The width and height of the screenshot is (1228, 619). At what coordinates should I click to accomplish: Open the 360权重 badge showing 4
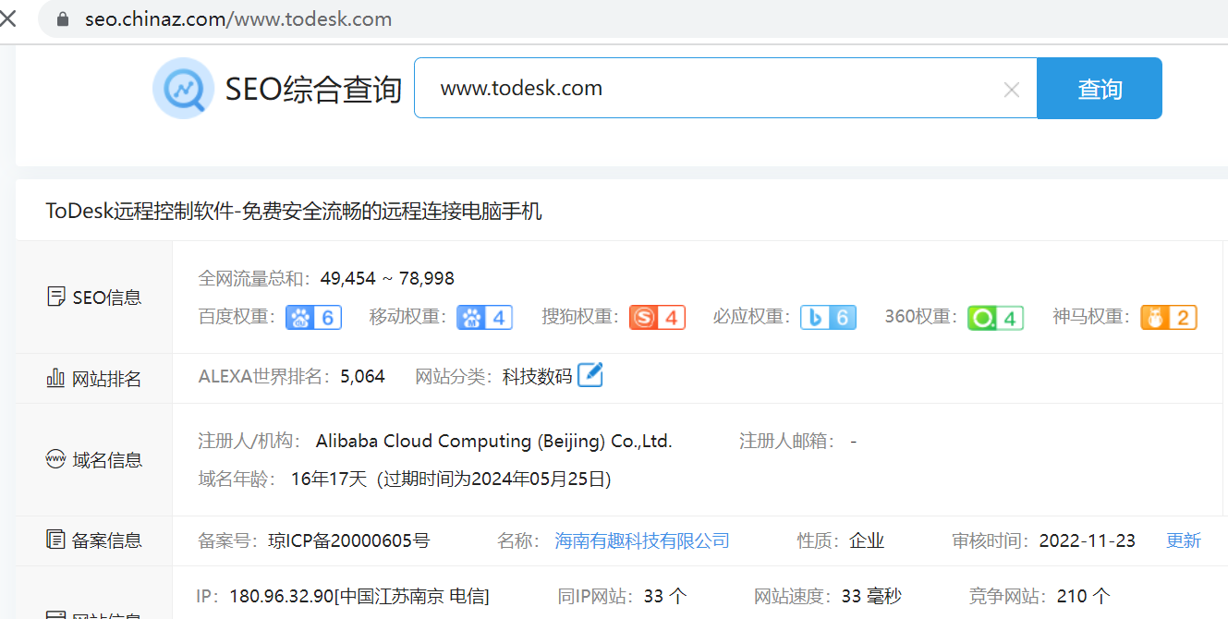click(995, 318)
